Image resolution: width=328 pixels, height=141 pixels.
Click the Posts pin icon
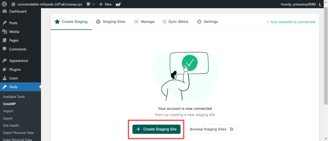tap(4, 23)
